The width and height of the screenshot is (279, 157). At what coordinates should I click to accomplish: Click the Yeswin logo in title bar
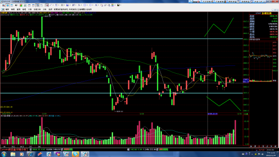(x=195, y=2)
